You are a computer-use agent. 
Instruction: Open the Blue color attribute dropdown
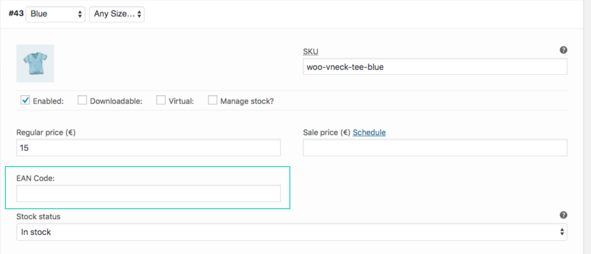coord(55,14)
